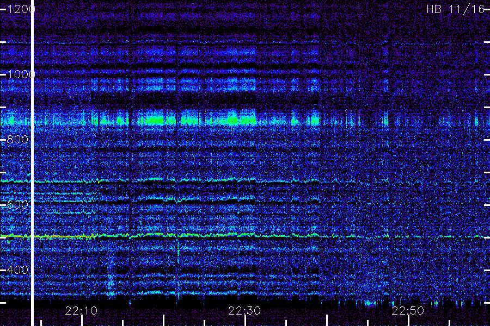
Task: Click the tall tick mark under 22:30
Action: 246,321
